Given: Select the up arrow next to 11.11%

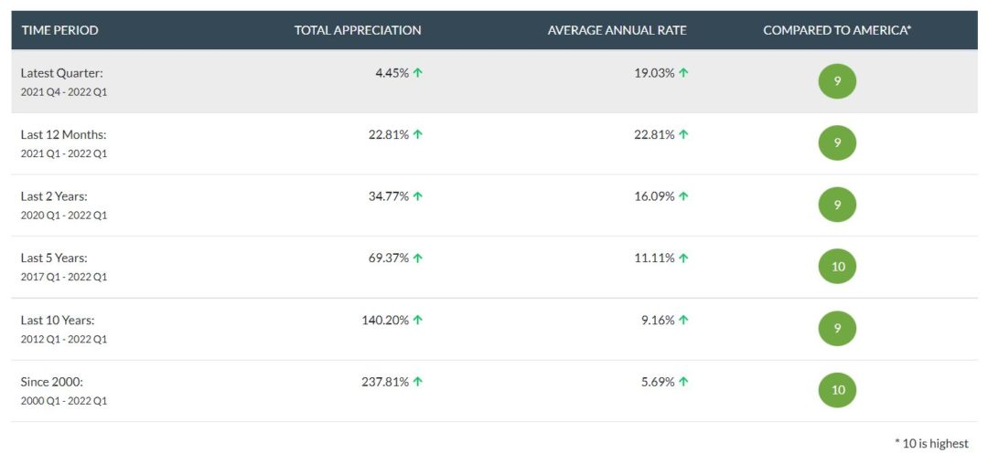Looking at the screenshot, I should [683, 258].
